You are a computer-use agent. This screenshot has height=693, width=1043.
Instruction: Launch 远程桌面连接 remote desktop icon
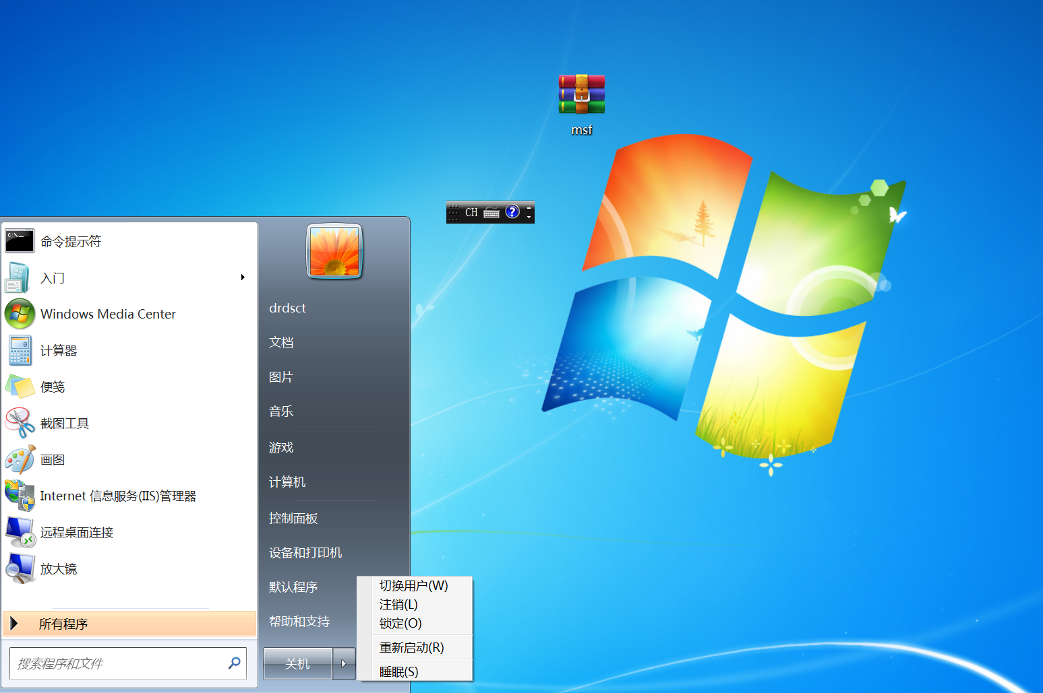click(20, 532)
